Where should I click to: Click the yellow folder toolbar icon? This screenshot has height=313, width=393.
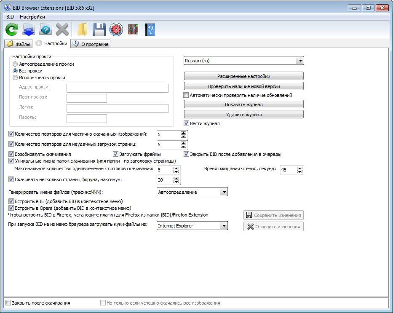point(82,29)
